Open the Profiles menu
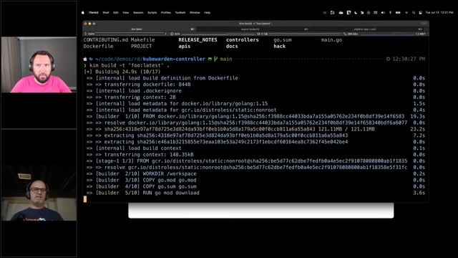This screenshot has width=458, height=258. pos(165,13)
